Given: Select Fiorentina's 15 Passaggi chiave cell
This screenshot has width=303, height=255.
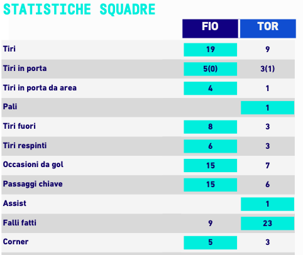Looking at the screenshot, I should click(x=211, y=185).
